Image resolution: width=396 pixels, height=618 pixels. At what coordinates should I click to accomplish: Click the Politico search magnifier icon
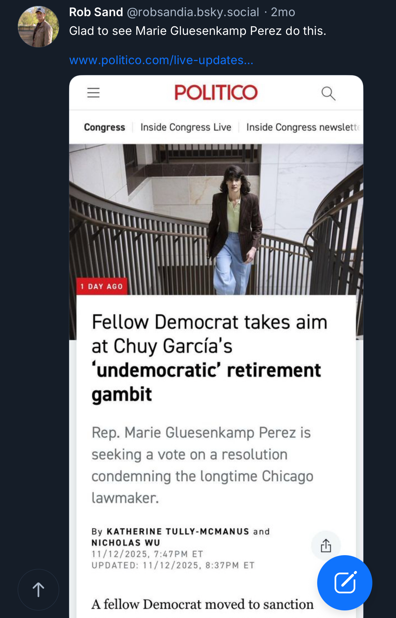pos(328,93)
